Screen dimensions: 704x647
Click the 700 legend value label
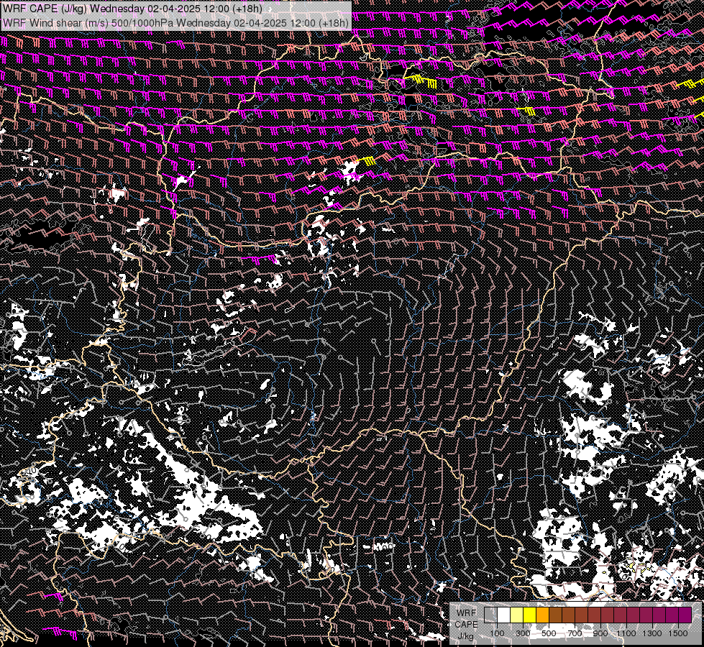(575, 633)
